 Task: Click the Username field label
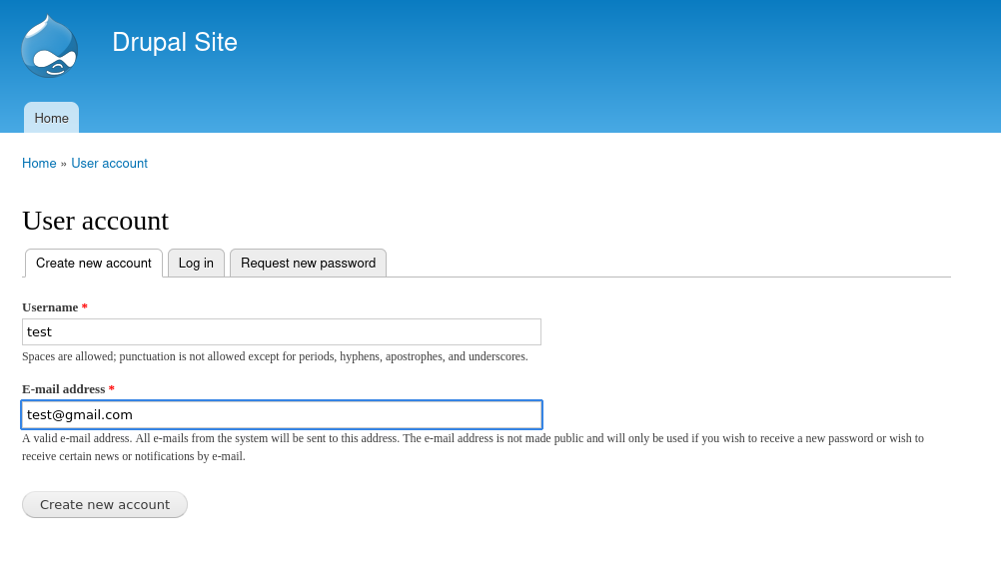click(50, 307)
